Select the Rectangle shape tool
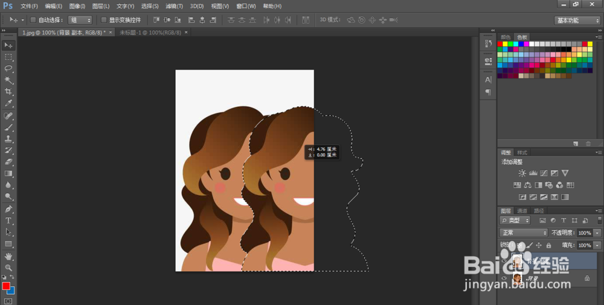Image resolution: width=604 pixels, height=305 pixels. tap(8, 244)
